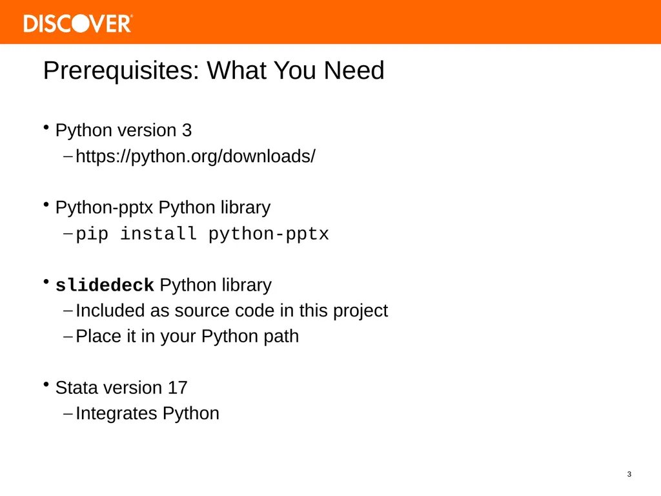661x496 pixels.
Task: Select 'Included as source code in this project'
Action: 232,311
